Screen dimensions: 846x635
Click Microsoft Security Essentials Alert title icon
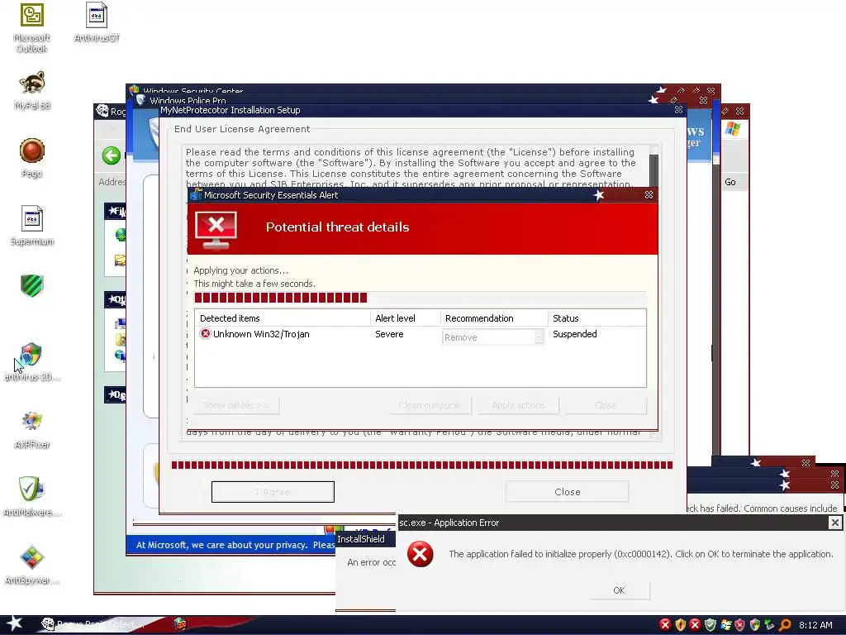[x=196, y=195]
